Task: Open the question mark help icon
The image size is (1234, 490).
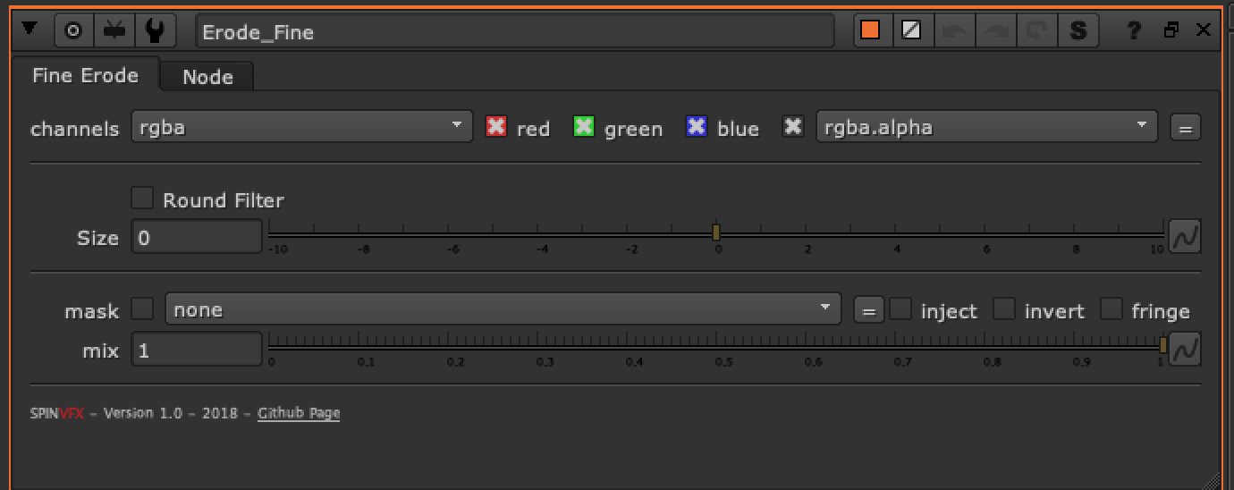Action: [1134, 31]
